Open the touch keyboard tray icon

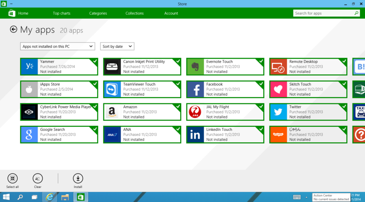(x=297, y=197)
